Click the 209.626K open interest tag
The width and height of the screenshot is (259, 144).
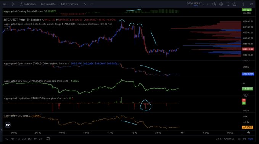pos(248,74)
